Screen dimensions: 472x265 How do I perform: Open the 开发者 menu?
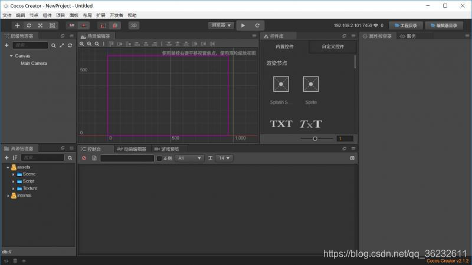pos(116,15)
